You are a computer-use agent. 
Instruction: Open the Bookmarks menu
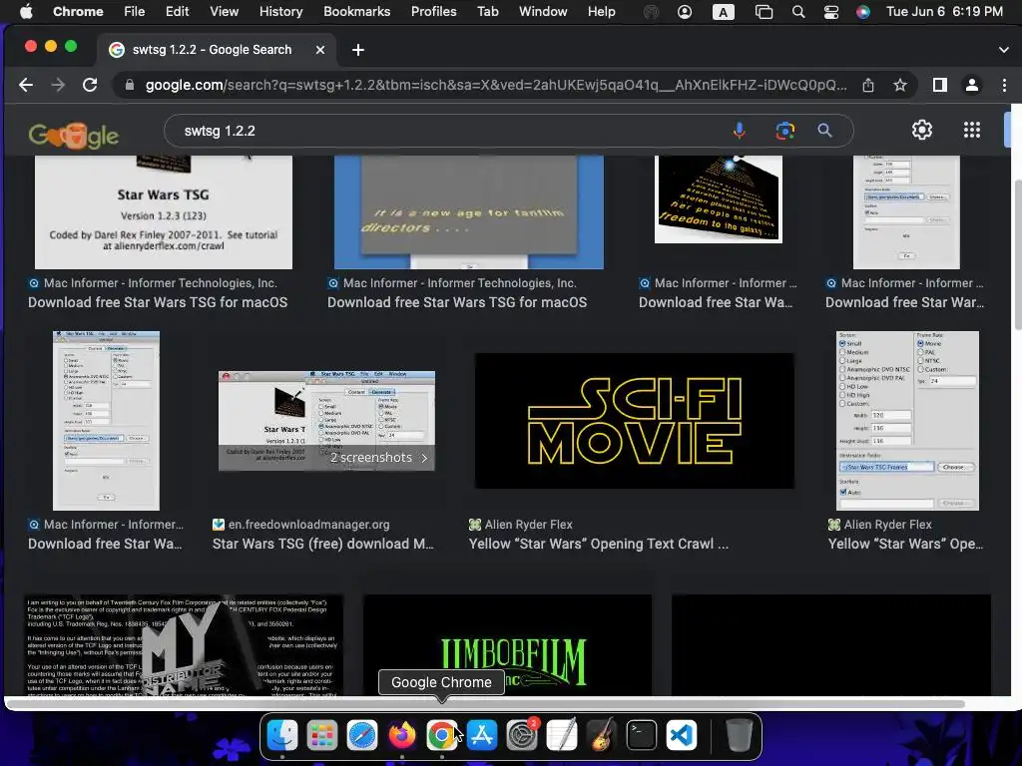(x=356, y=11)
